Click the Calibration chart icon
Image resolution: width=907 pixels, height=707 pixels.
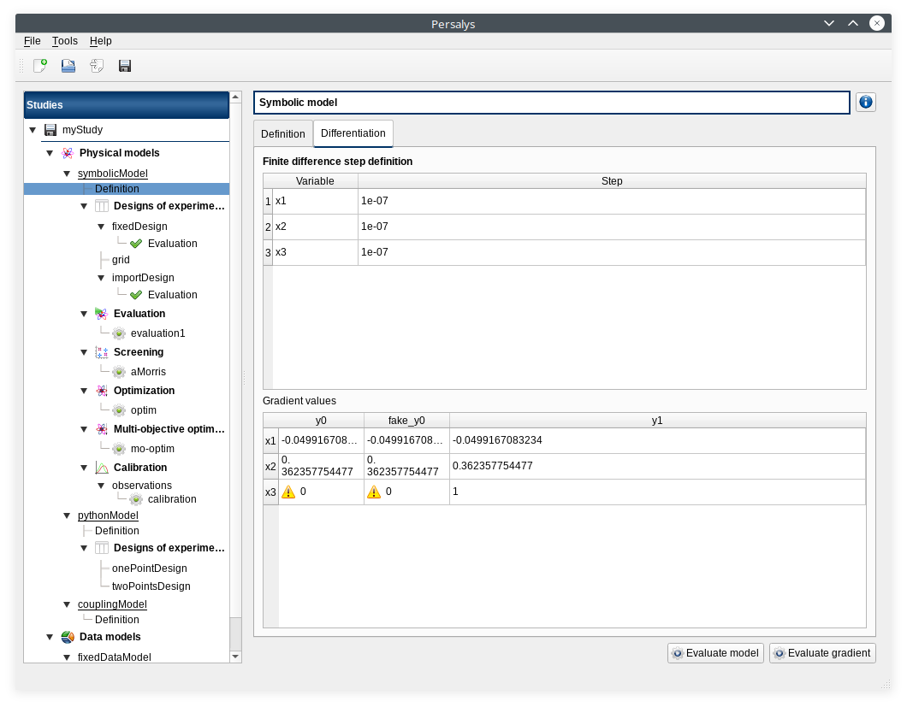pos(102,468)
